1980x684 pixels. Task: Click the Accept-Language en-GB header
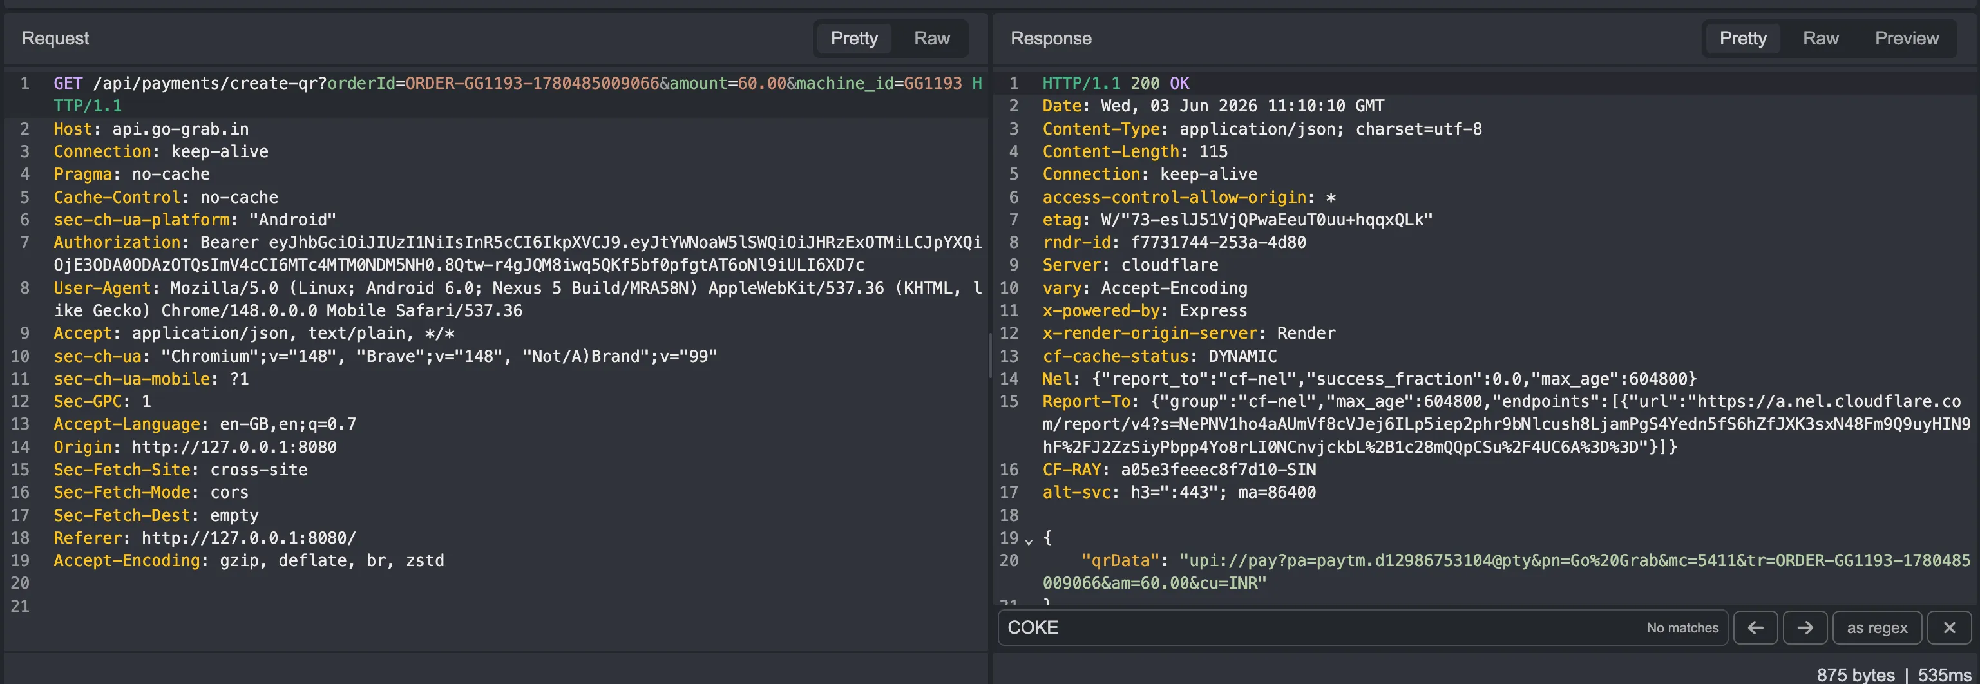click(204, 424)
